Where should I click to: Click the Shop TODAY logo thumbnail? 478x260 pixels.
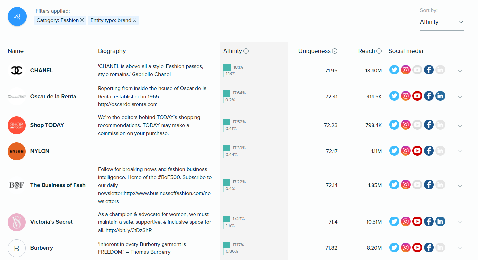[16, 125]
